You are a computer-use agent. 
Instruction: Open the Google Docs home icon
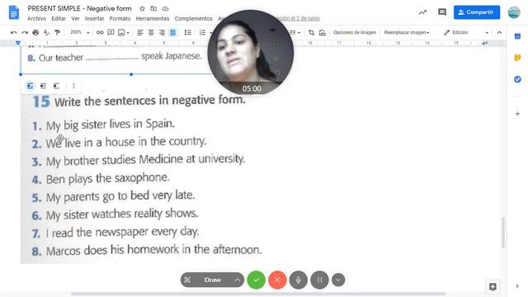(x=14, y=12)
